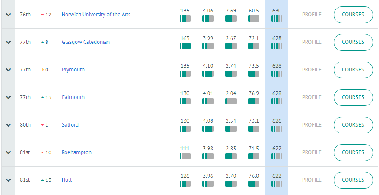Image resolution: width=379 pixels, height=195 pixels.
Task: Expand the Glasgow Caledonian row chevron
Action: click(x=8, y=42)
